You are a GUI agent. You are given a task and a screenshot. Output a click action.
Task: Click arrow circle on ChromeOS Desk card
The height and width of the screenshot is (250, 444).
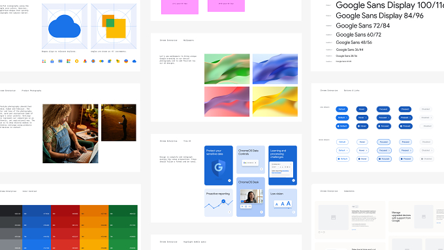[x=261, y=212]
